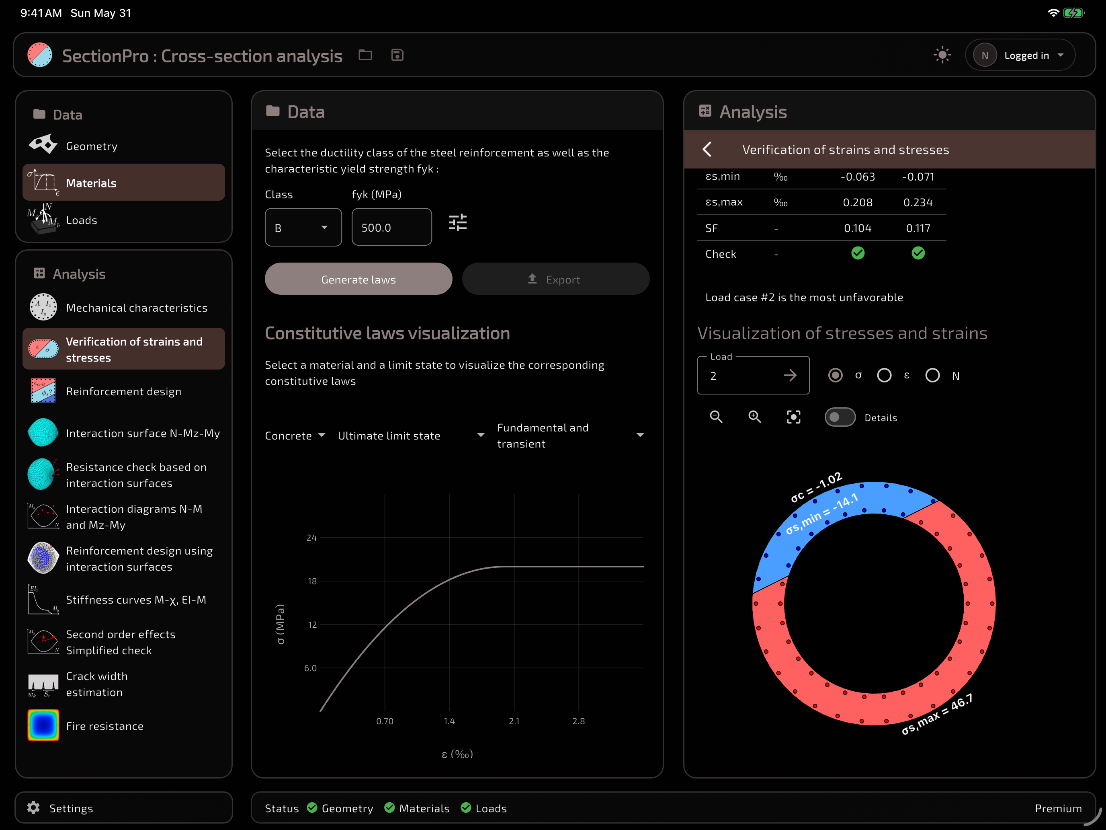Click the SectionPro app logo
This screenshot has height=830, width=1106.
[39, 55]
